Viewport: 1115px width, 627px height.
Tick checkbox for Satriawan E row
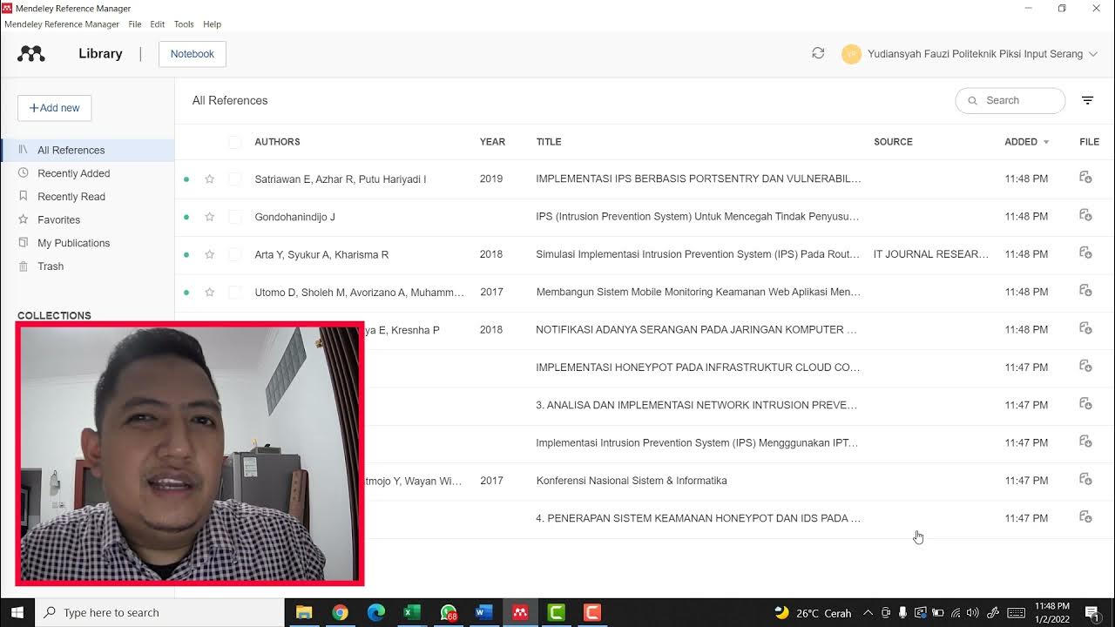click(234, 179)
